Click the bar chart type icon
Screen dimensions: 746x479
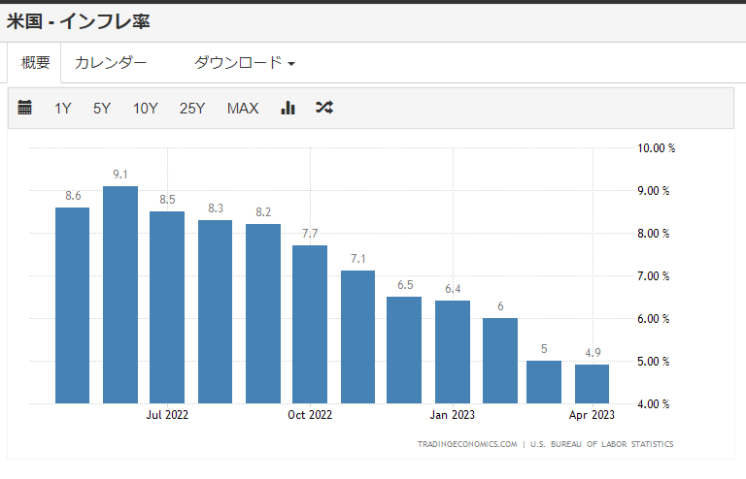click(x=288, y=108)
